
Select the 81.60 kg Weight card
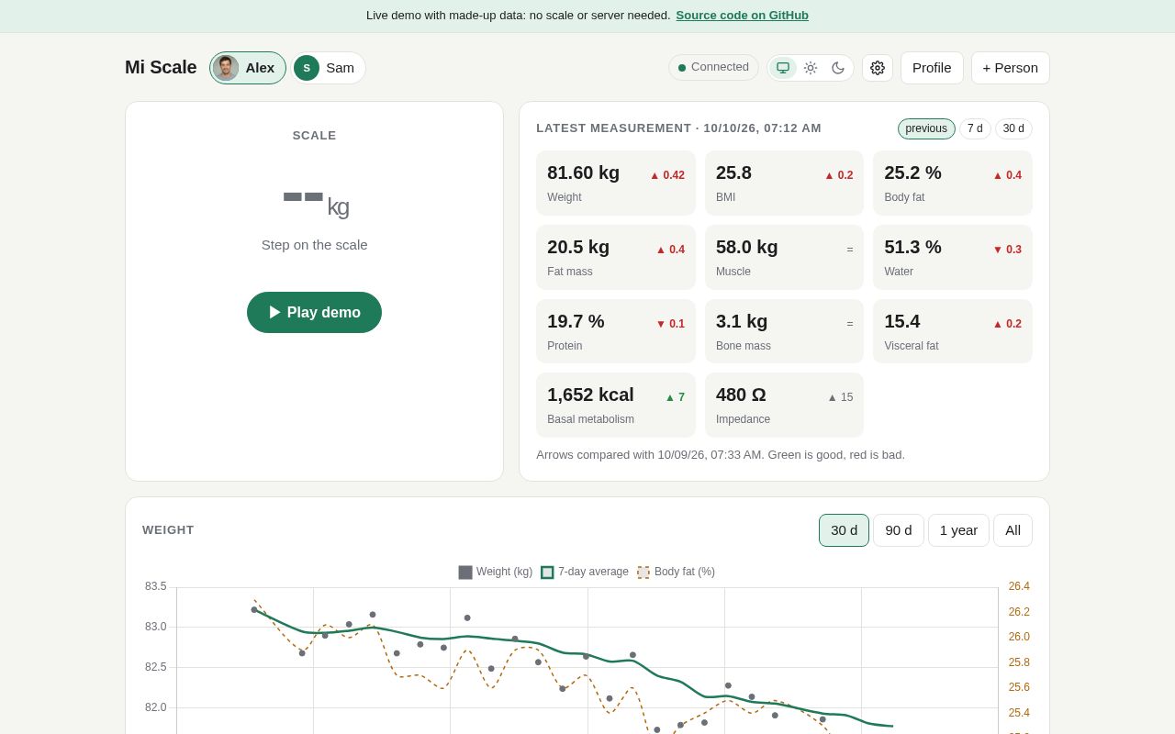[616, 183]
